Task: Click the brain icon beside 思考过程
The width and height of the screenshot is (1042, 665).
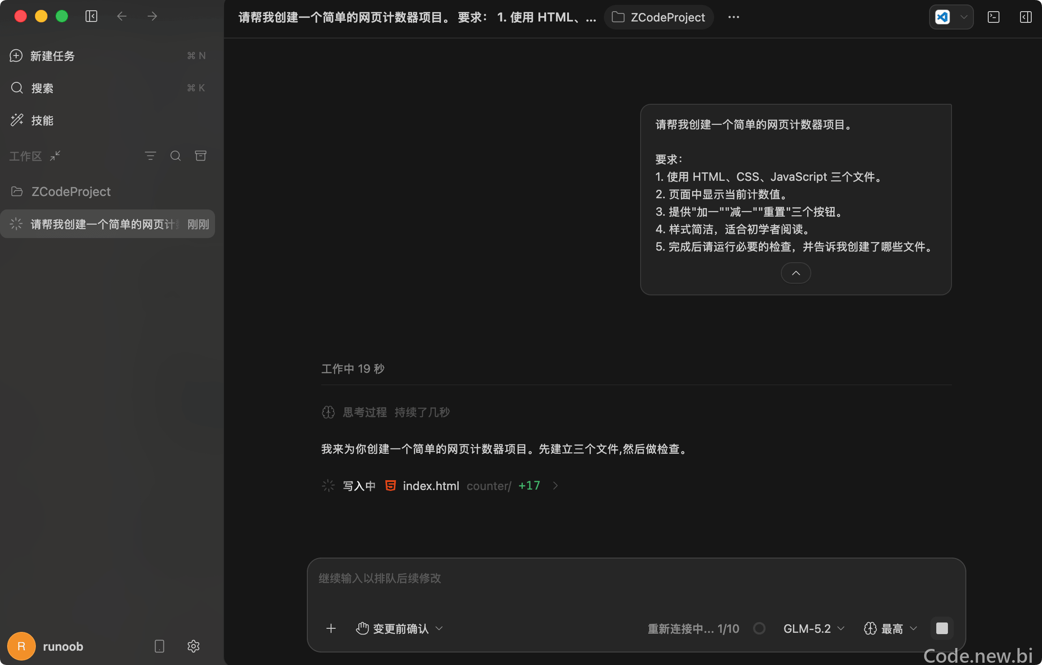Action: [328, 412]
